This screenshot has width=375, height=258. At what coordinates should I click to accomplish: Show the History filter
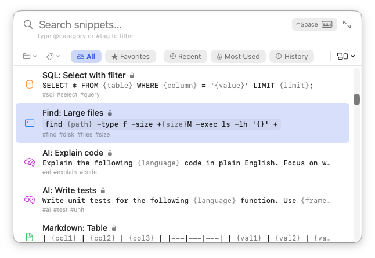(292, 56)
